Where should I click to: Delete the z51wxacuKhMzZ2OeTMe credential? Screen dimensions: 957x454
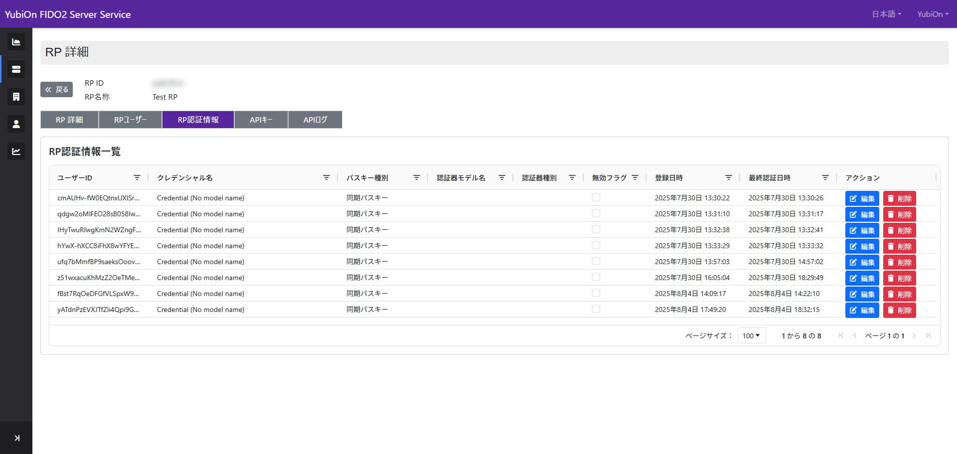pyautogui.click(x=900, y=278)
